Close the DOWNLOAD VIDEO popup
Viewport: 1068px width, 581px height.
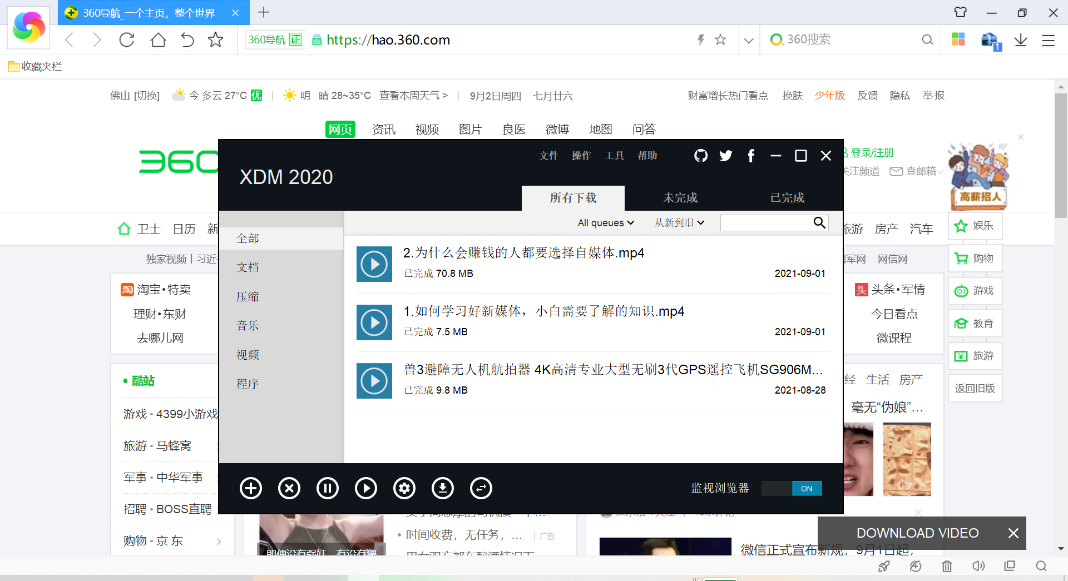[x=1013, y=533]
